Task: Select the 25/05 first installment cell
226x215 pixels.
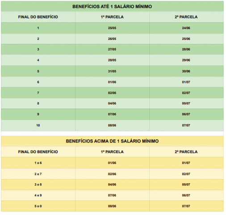Action: (x=112, y=28)
